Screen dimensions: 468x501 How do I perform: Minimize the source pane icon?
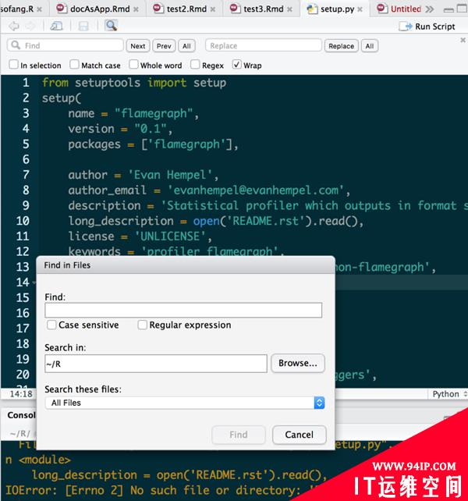pyautogui.click(x=448, y=9)
